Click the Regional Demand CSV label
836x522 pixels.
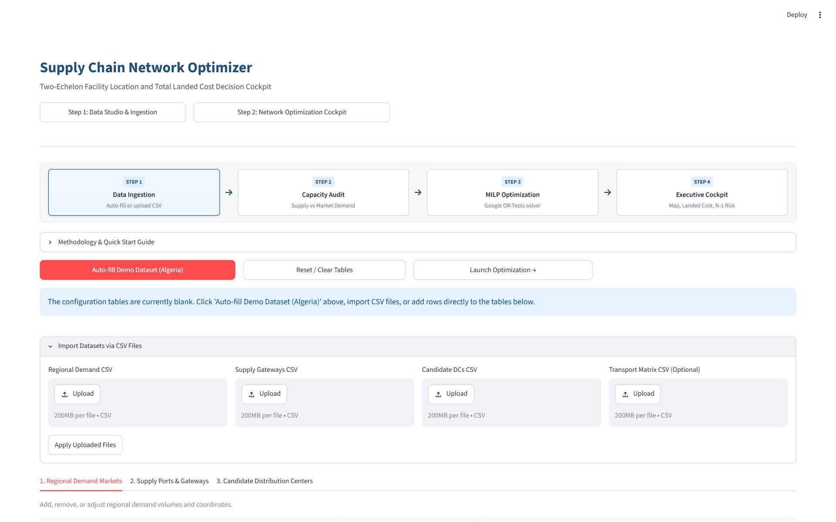pos(80,370)
